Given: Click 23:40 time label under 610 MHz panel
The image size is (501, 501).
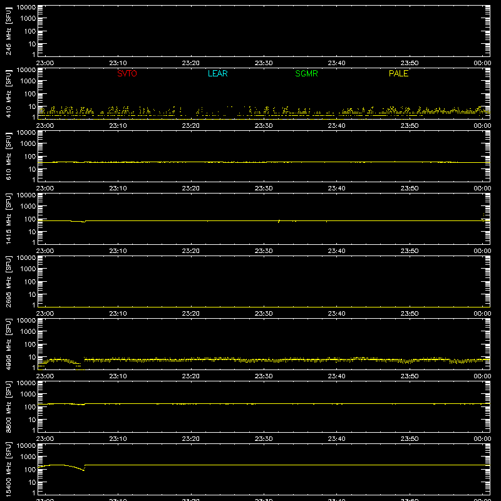Looking at the screenshot, I should [336, 189].
